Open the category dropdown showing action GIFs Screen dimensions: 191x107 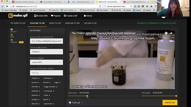[46, 62]
